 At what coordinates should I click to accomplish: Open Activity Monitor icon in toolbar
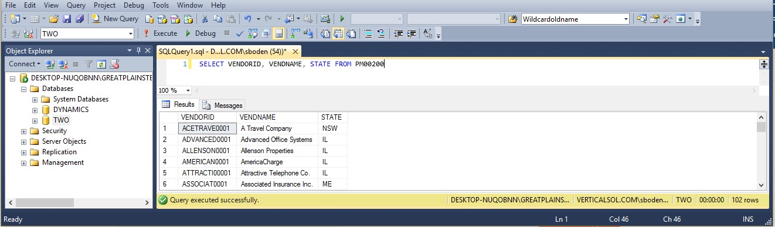[x=325, y=19]
